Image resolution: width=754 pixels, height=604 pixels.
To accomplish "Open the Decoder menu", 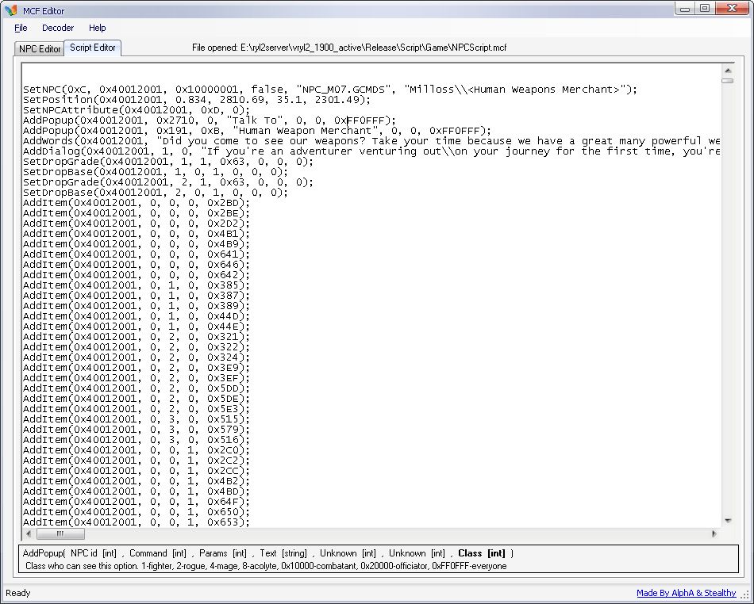I will [x=58, y=28].
